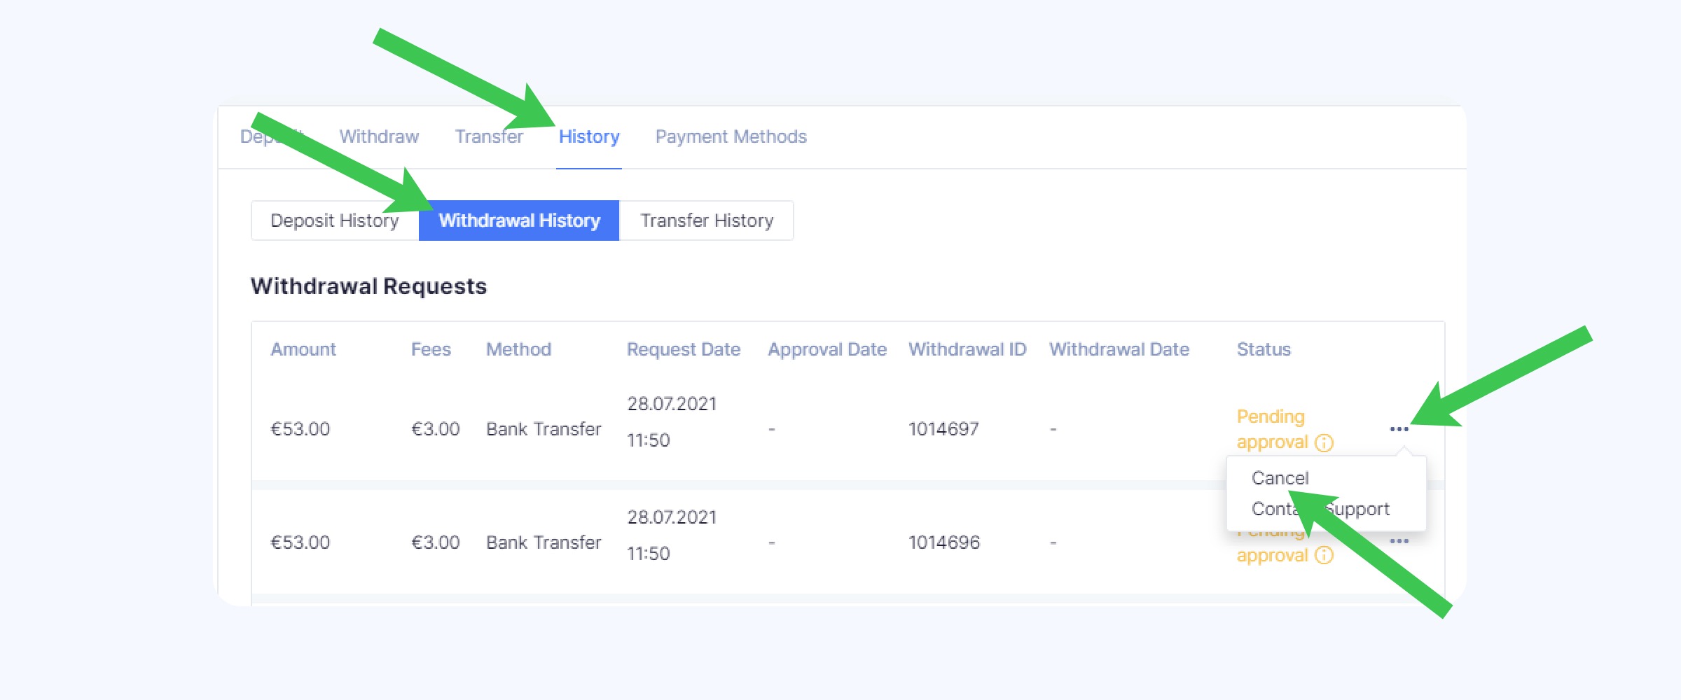Image resolution: width=1681 pixels, height=700 pixels.
Task: Click the Status column header
Action: 1264,349
